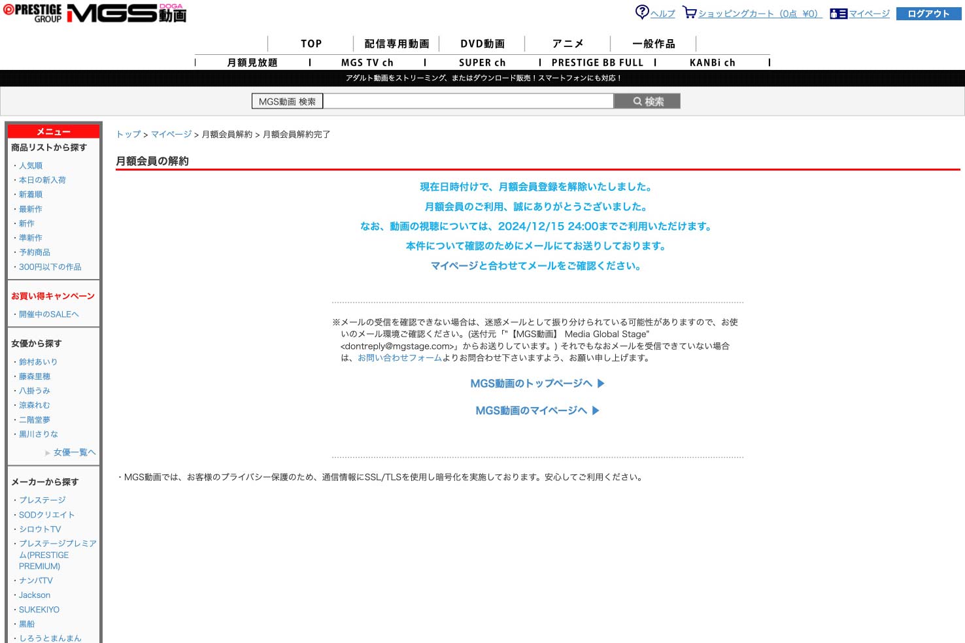Open プレステージ maker link
Image resolution: width=965 pixels, height=643 pixels.
click(x=42, y=501)
